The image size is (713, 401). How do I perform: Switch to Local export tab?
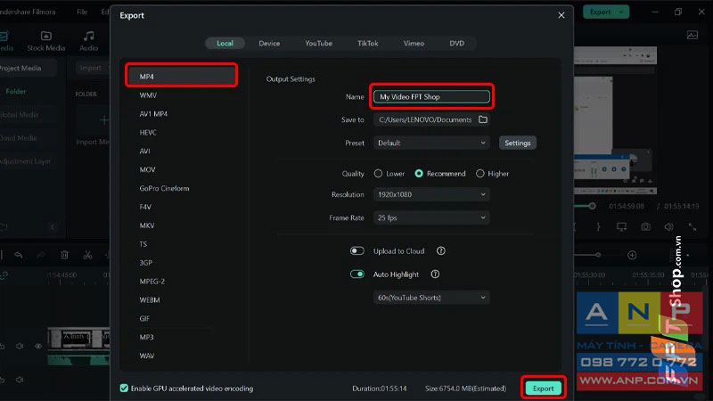click(225, 43)
